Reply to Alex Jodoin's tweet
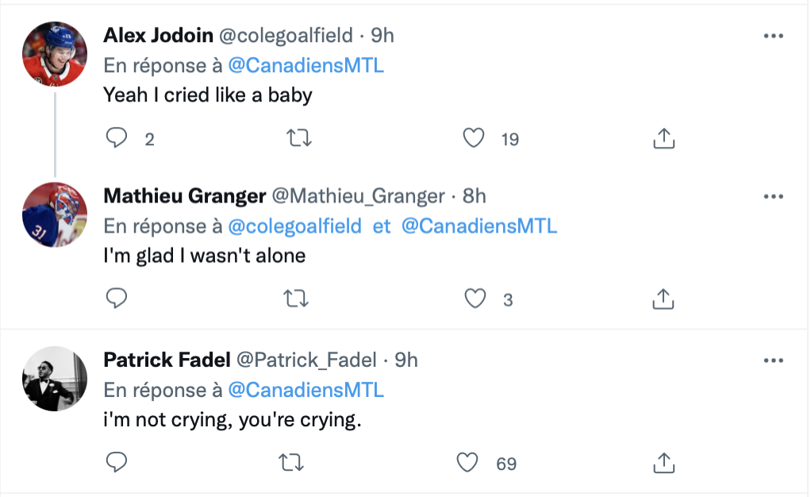 point(117,139)
